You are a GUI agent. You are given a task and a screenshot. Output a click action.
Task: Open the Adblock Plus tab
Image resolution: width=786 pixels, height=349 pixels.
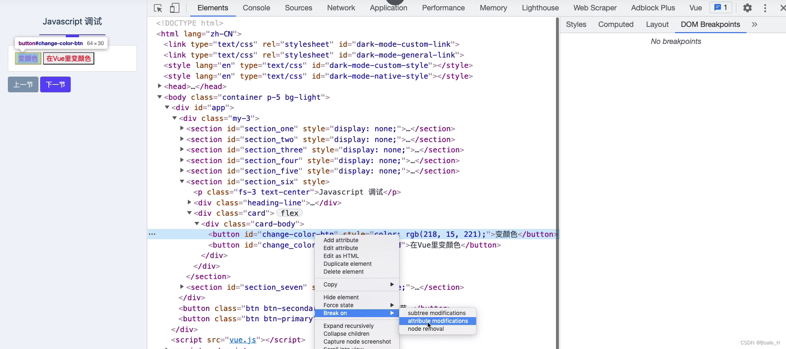tap(653, 8)
